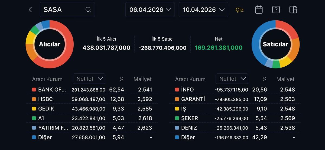Select the GARANTİ seller row
Image resolution: width=325 pixels, height=150 pixels.
[x=235, y=99]
